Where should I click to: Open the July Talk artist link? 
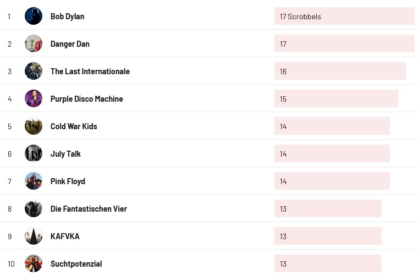[65, 154]
